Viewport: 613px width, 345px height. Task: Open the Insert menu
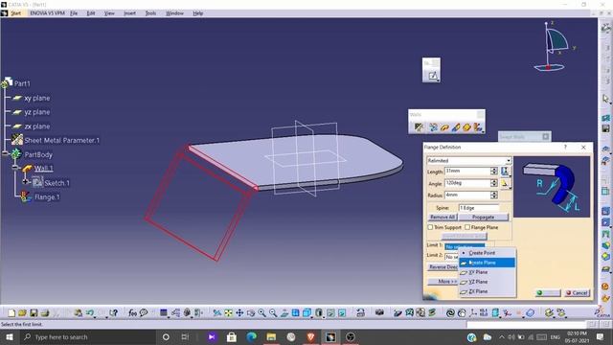pos(129,13)
